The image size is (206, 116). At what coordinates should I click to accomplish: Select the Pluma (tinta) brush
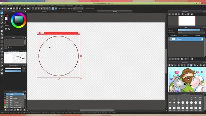coord(14,99)
